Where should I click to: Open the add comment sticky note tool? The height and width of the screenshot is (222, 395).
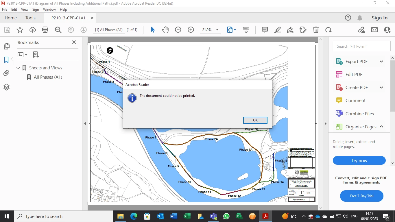point(265,30)
